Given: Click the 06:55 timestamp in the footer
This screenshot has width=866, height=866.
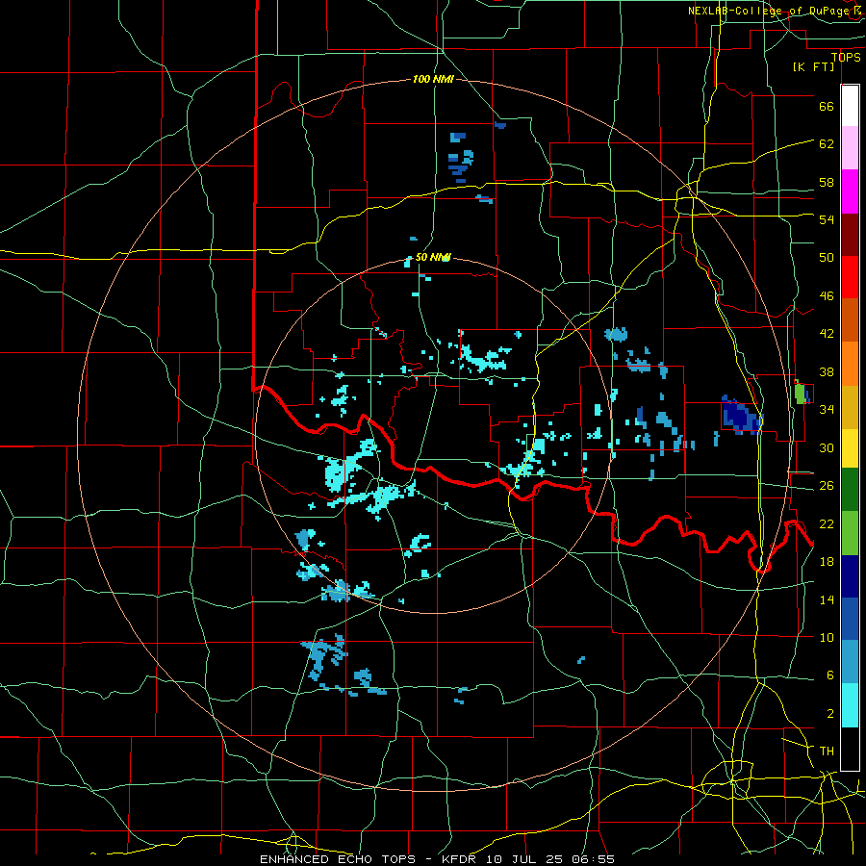Looking at the screenshot, I should point(593,859).
